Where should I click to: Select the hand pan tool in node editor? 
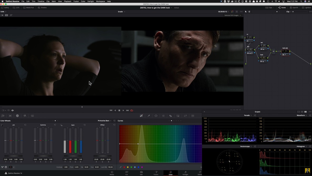tap(249, 12)
